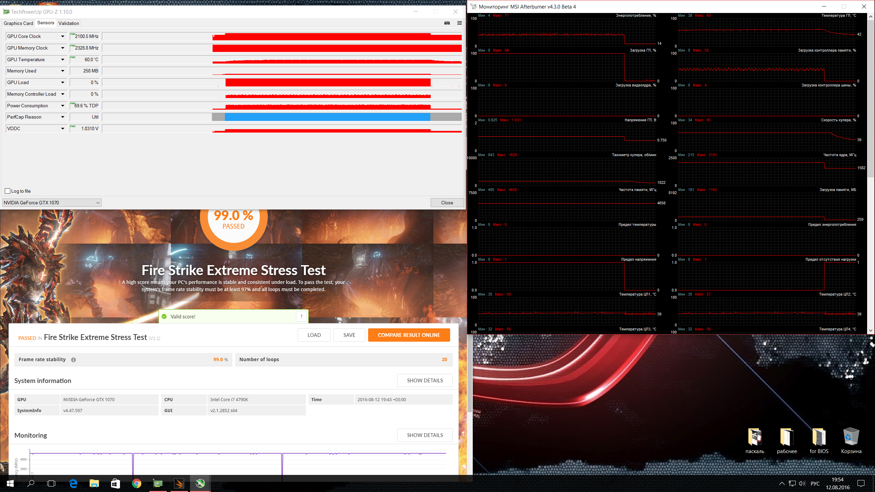
Task: Open Action Center notifications icon
Action: 861,483
